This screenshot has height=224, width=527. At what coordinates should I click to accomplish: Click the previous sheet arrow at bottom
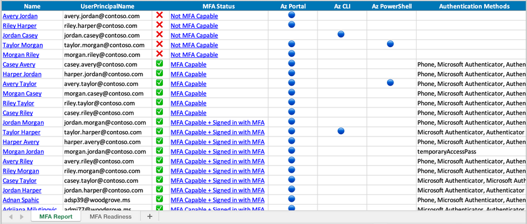tap(11, 217)
